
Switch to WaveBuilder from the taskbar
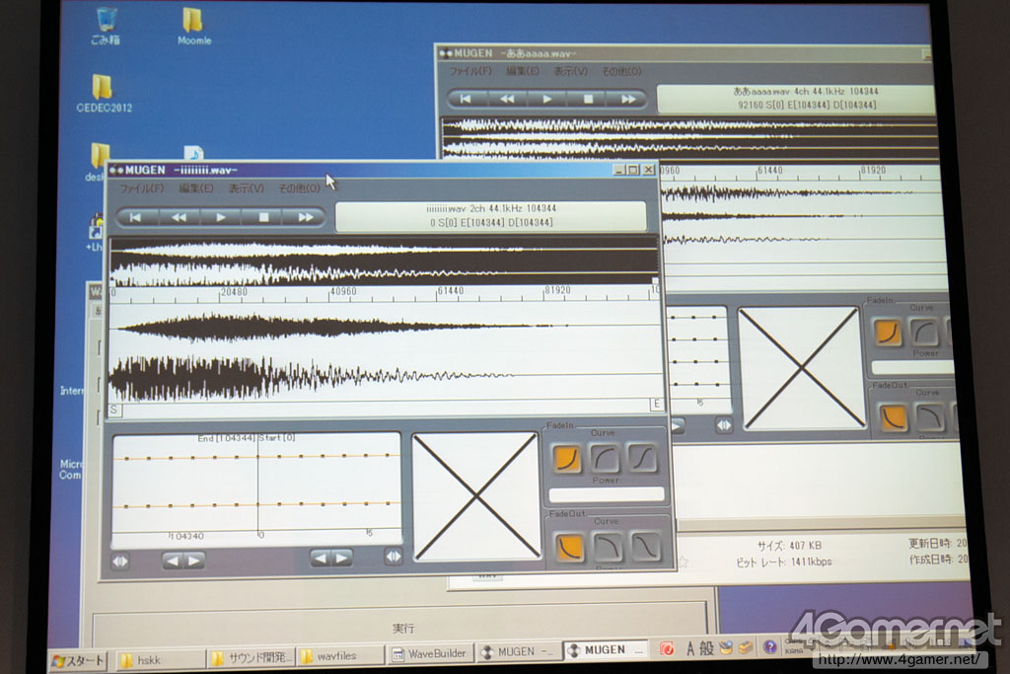coord(428,653)
